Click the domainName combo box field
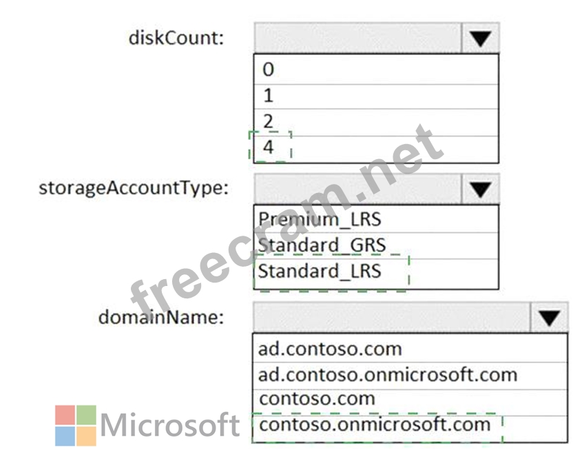The width and height of the screenshot is (573, 450). [391, 318]
